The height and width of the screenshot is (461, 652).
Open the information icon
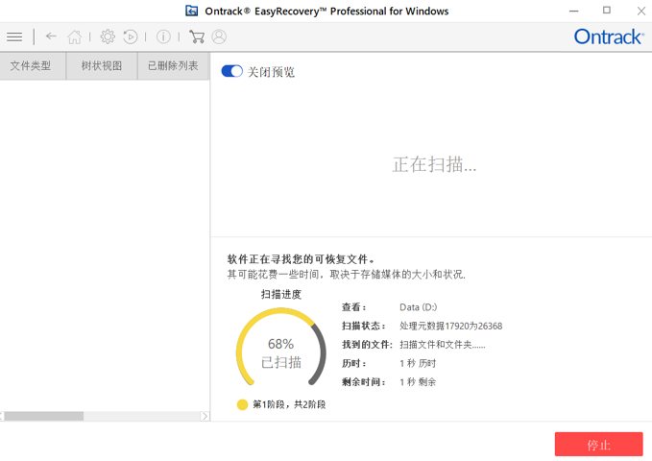click(163, 37)
